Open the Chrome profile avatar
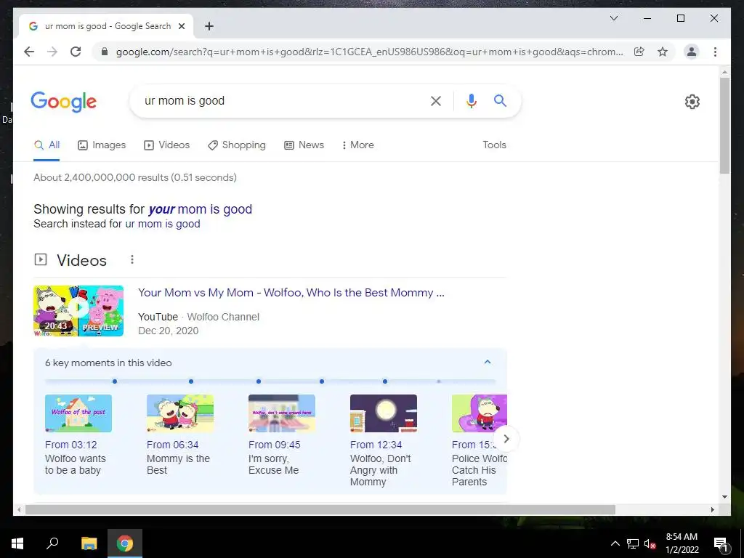Screen dimensions: 744x558 692,52
